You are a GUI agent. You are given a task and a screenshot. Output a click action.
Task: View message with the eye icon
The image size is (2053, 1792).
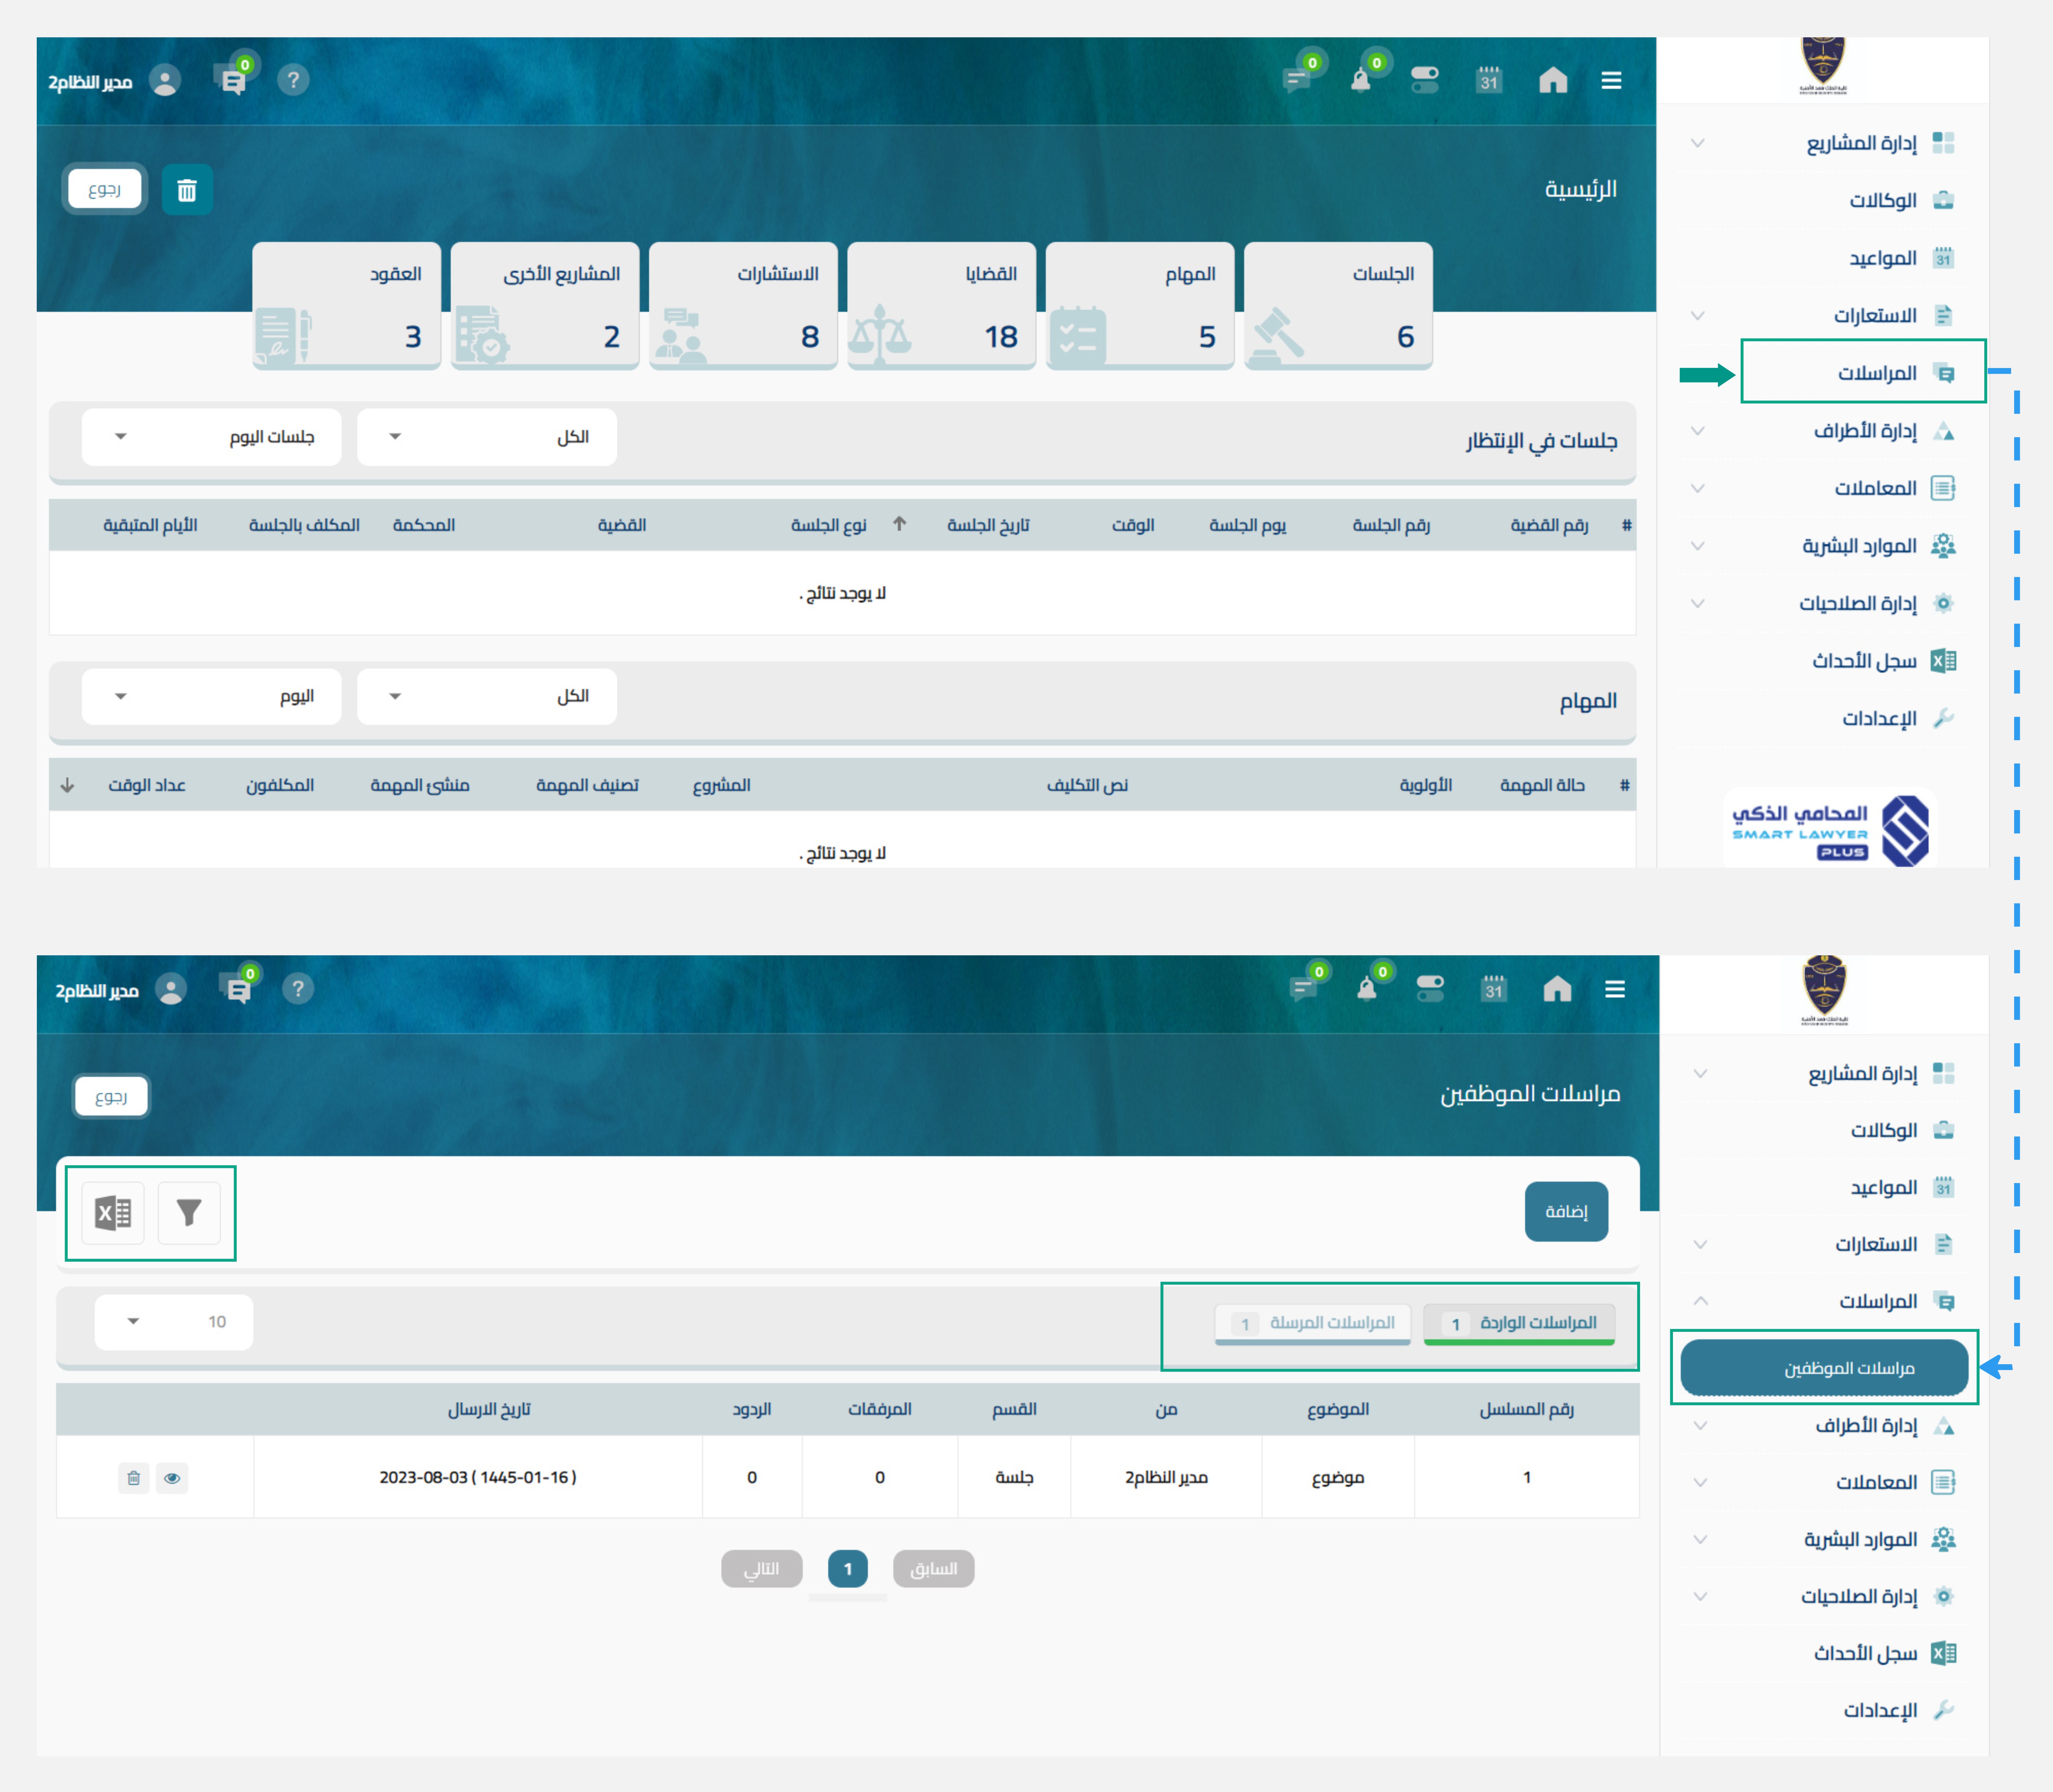(x=172, y=1478)
